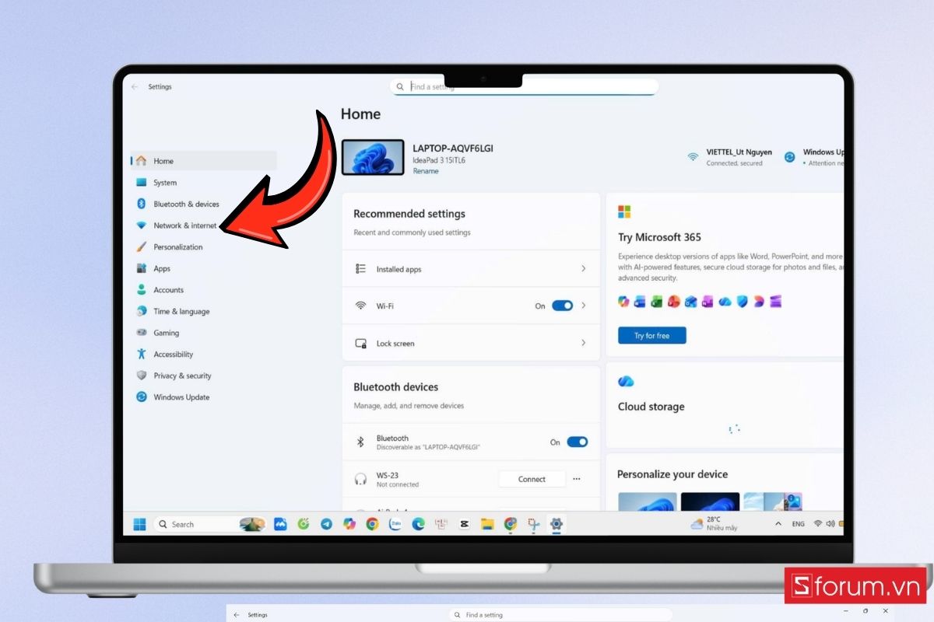The height and width of the screenshot is (622, 934).
Task: Open Bluetooth & devices in the sidebar
Action: [186, 204]
